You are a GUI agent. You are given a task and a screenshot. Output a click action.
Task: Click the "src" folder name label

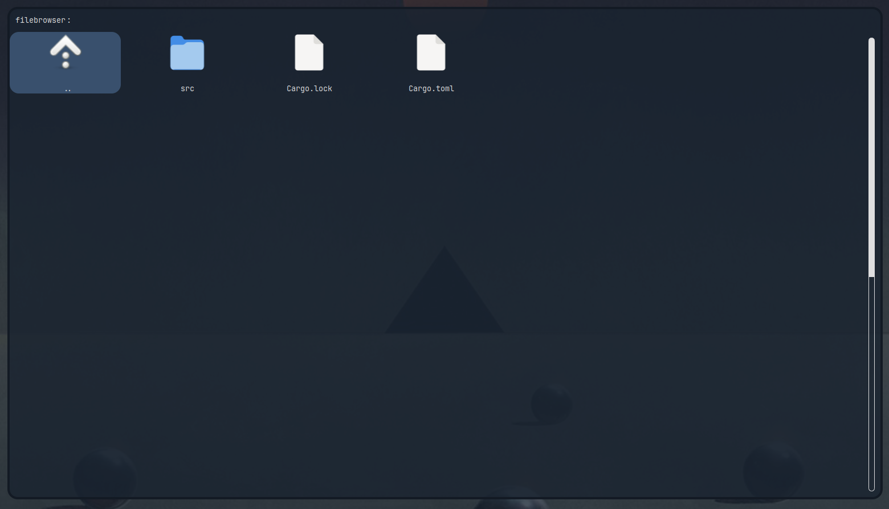[x=187, y=88]
